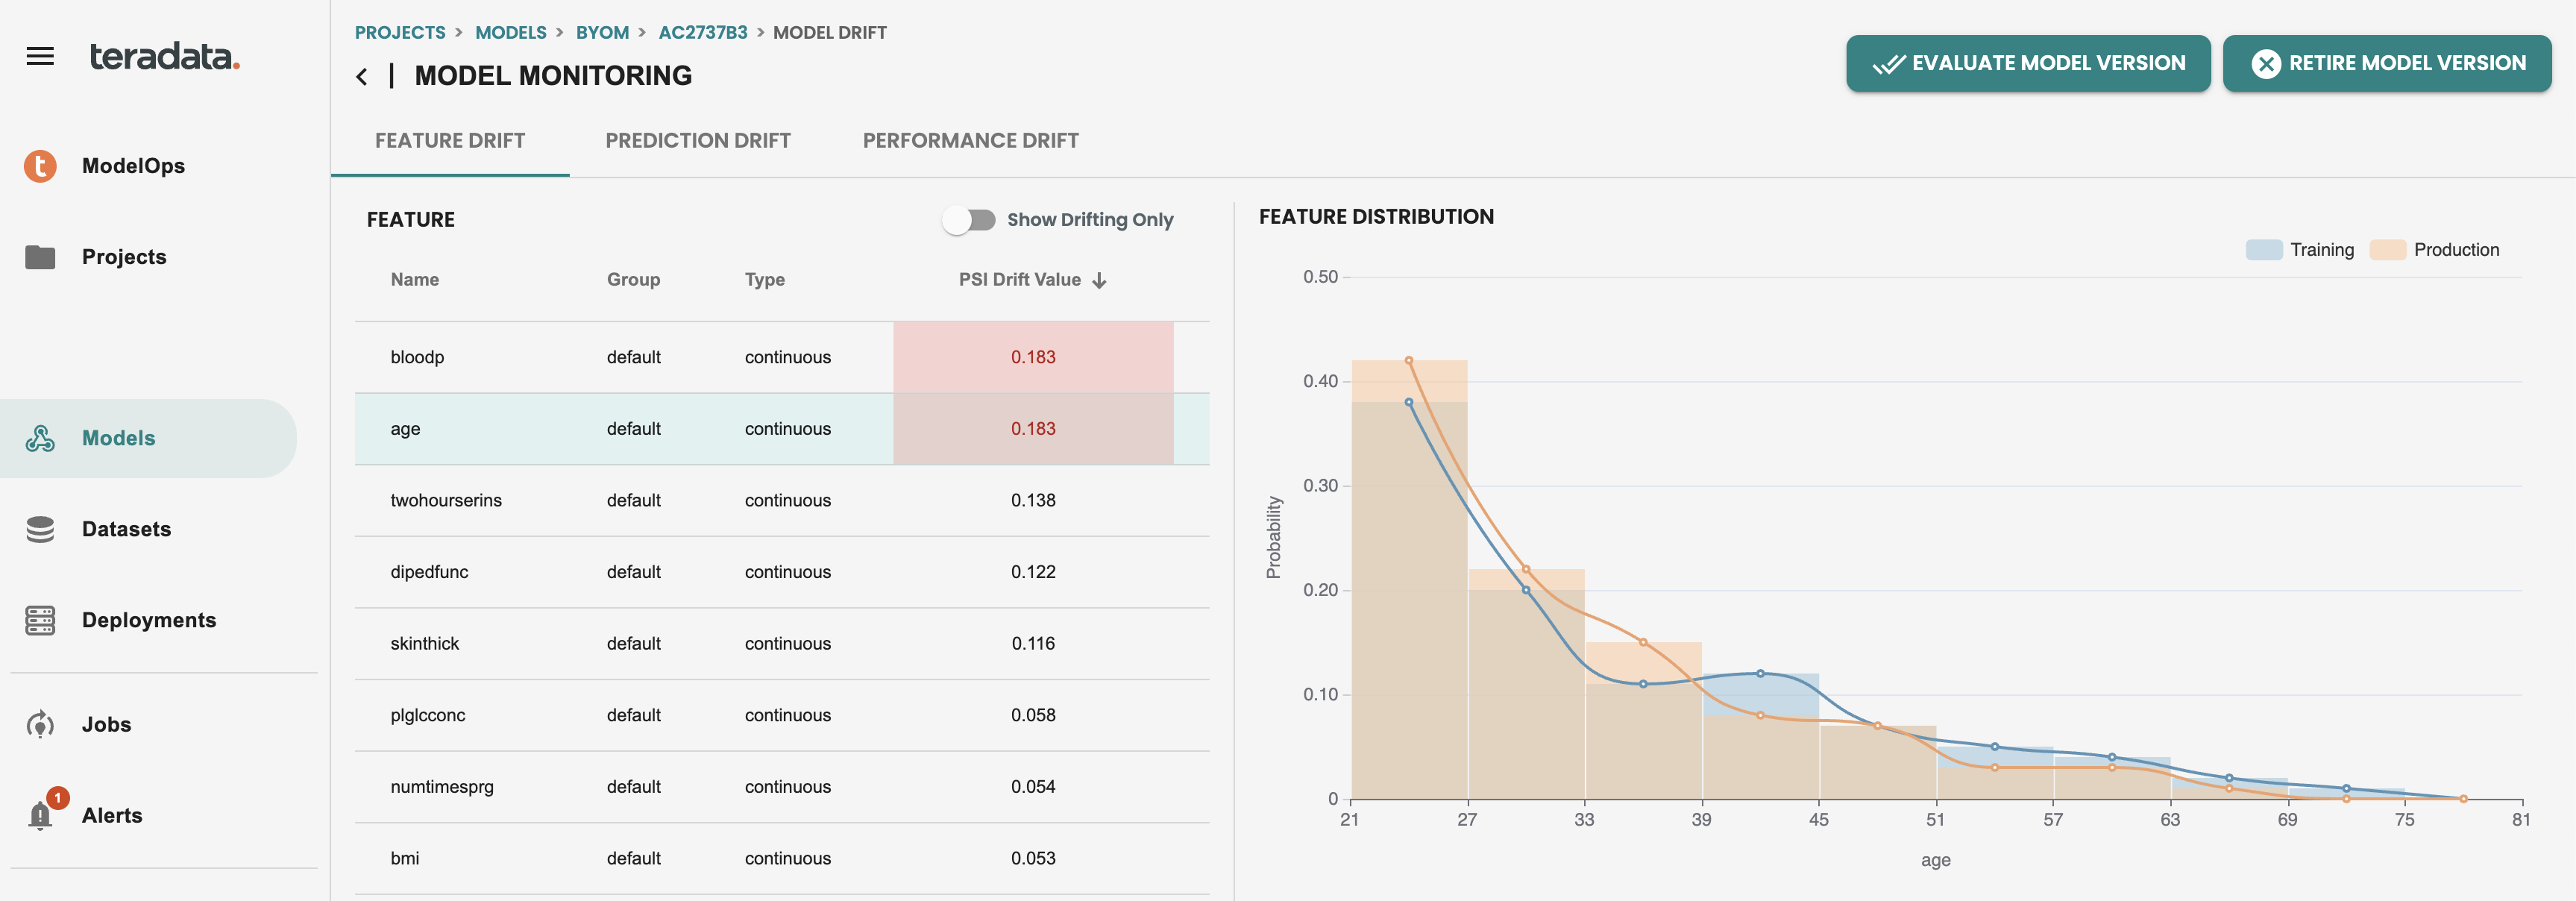This screenshot has width=2576, height=901.
Task: Click the PSI Drift Value sort arrow
Action: 1099,280
